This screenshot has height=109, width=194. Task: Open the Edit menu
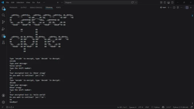tap(13, 3)
